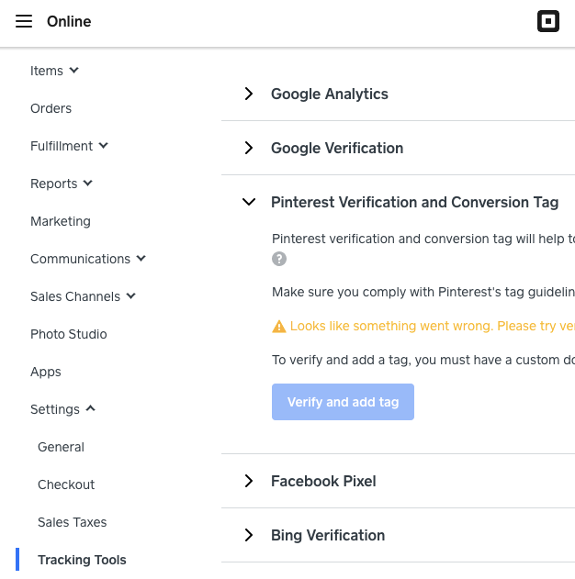Click the Online page title
The image size is (575, 579).
[x=69, y=21]
